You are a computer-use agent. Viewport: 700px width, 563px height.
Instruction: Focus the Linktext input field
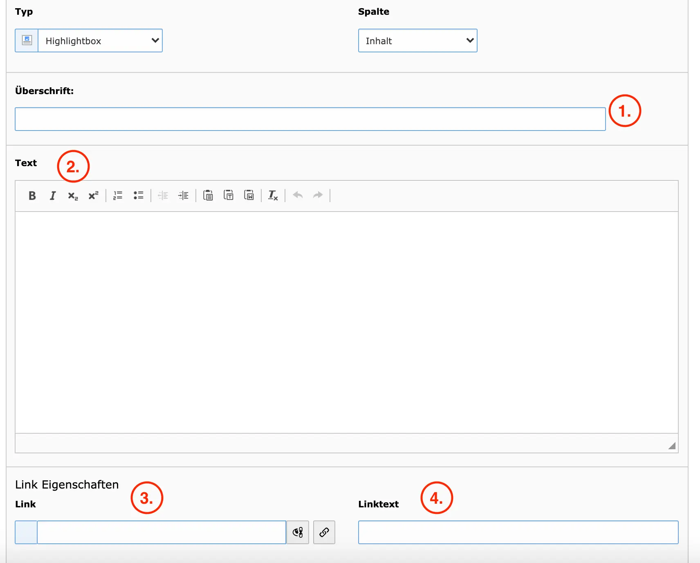[x=518, y=532]
